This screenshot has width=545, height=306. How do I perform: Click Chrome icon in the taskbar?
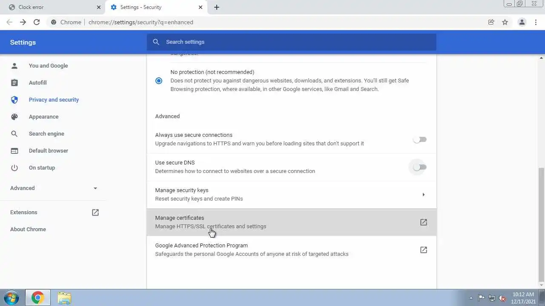[37, 298]
